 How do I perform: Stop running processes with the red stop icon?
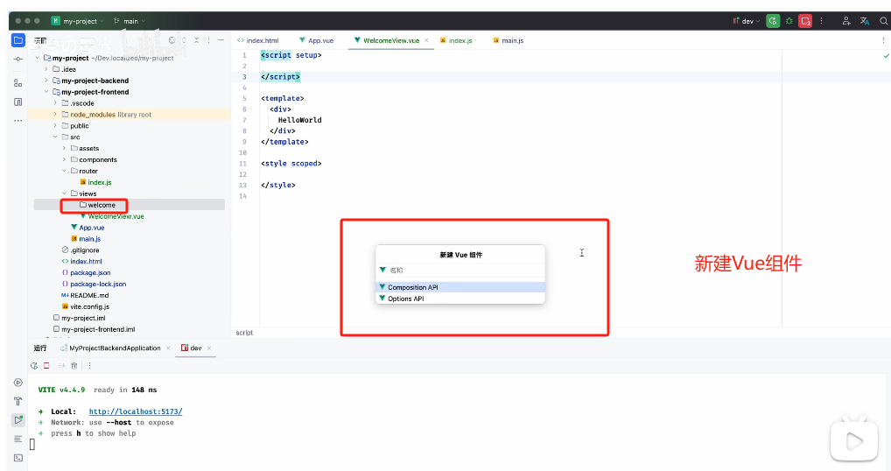coord(805,21)
